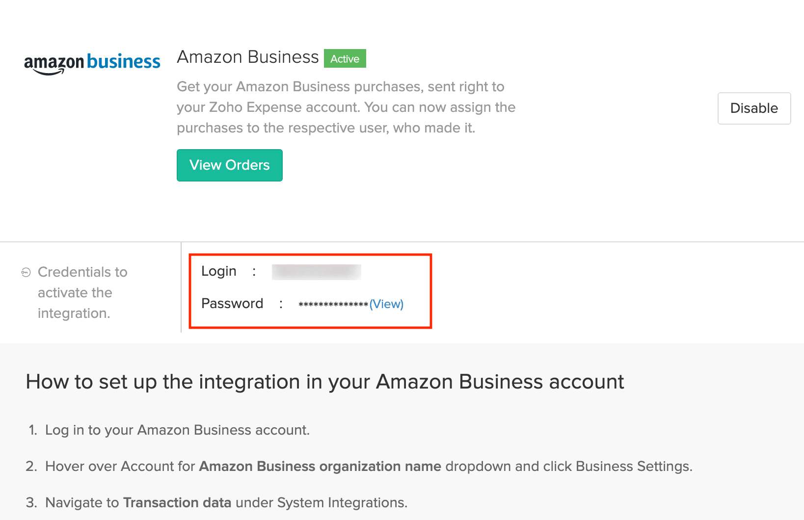This screenshot has height=520, width=804.
Task: Click the Credentials to activate the integration text
Action: (x=82, y=293)
